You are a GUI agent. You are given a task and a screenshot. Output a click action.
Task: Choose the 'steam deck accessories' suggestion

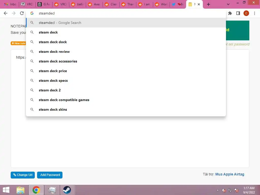(126, 61)
